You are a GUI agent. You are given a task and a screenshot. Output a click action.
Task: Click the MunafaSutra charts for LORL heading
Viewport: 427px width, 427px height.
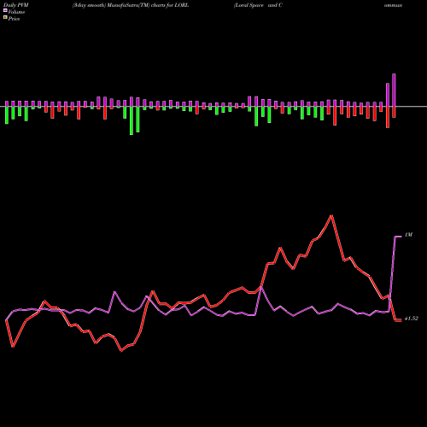[x=131, y=5]
